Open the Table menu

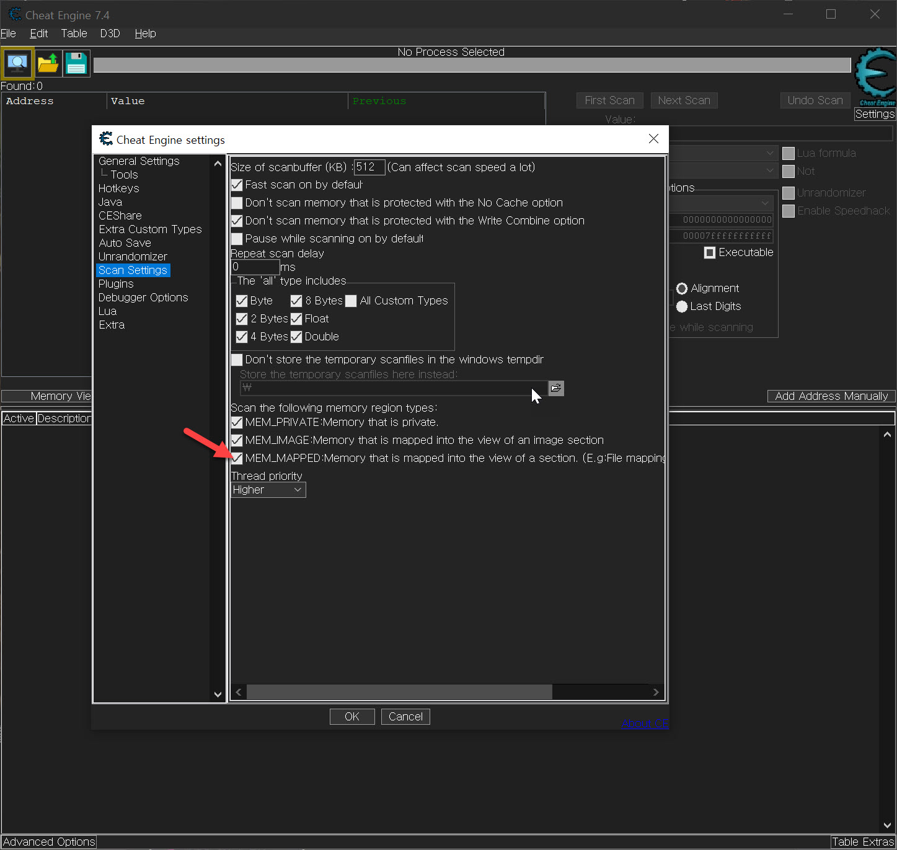pos(74,33)
